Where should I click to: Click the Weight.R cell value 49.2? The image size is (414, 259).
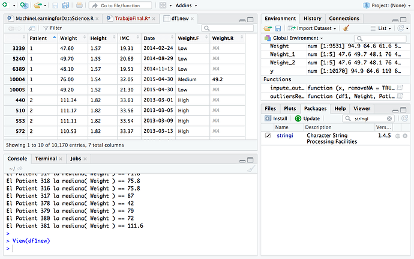coord(217,79)
